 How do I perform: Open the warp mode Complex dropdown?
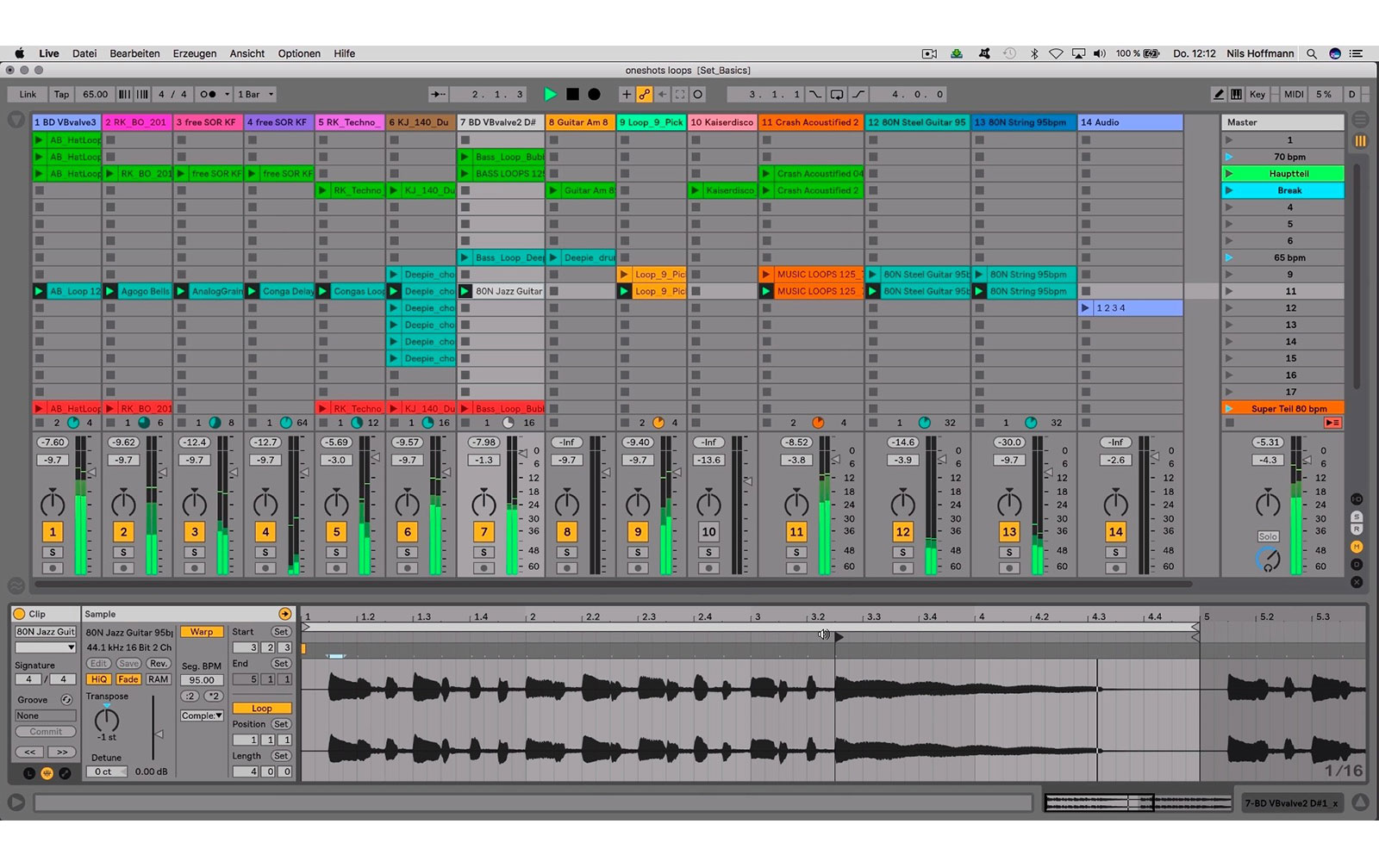coord(203,715)
